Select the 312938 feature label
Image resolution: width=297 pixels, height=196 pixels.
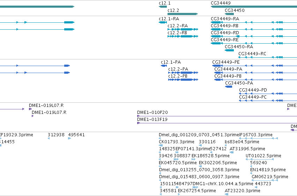coord(56,135)
